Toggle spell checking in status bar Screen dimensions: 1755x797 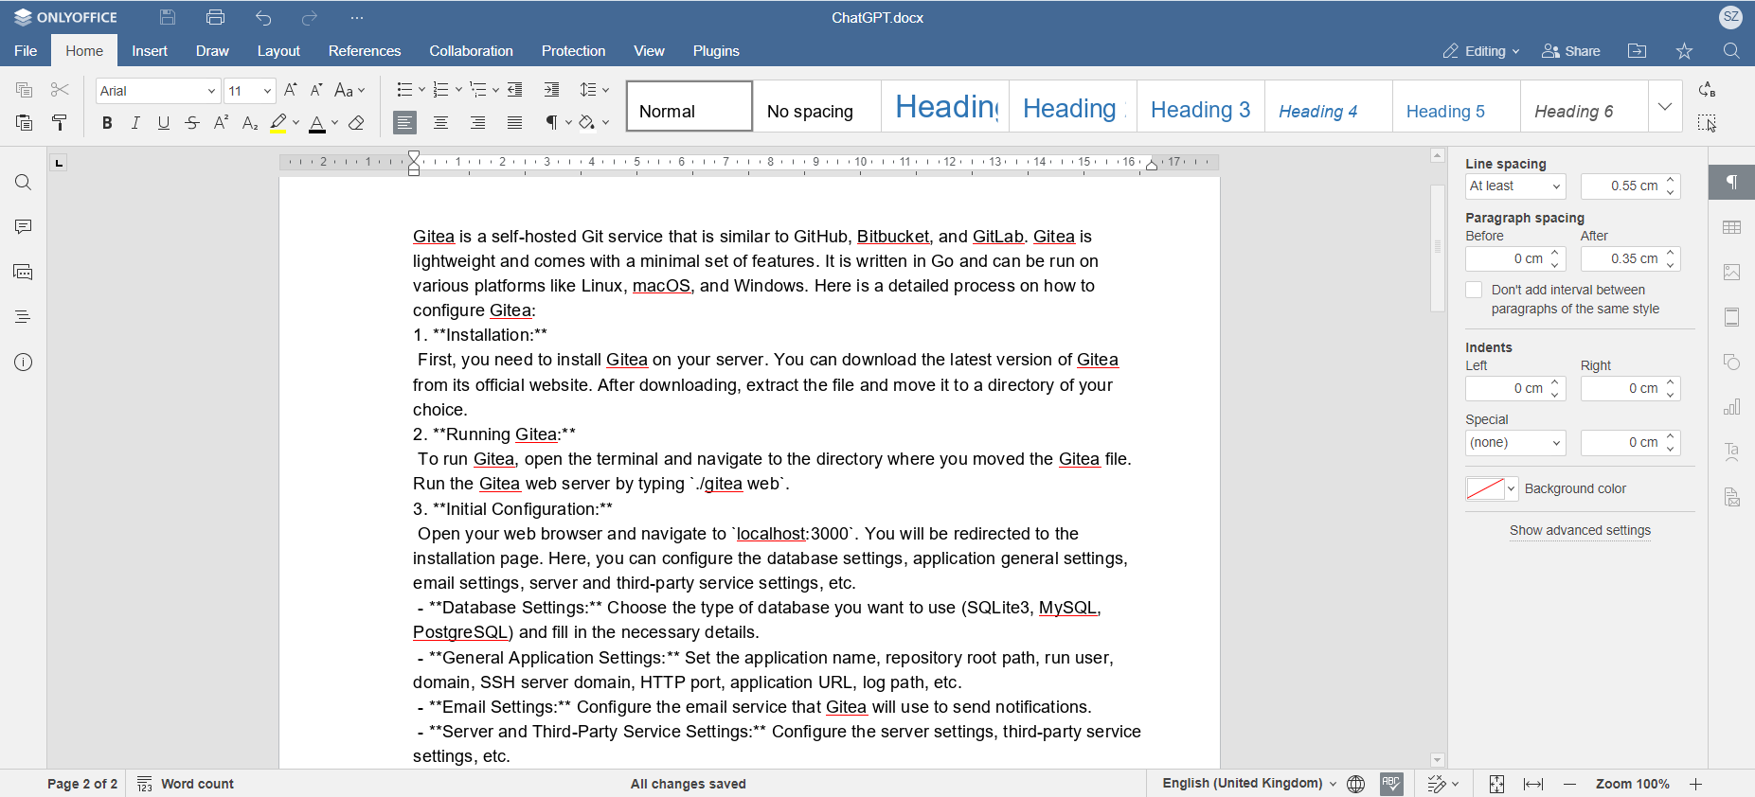point(1391,784)
